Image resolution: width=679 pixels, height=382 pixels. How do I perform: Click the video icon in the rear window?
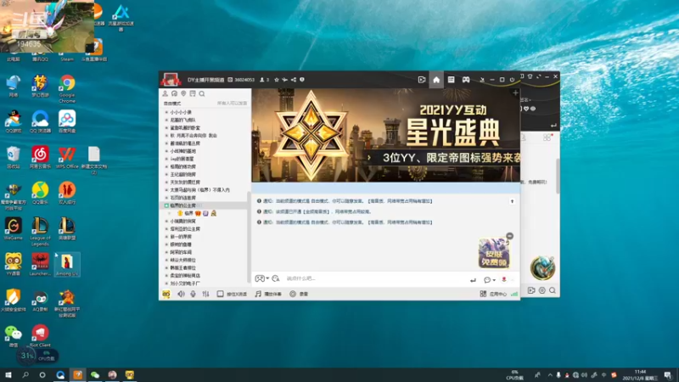click(x=531, y=290)
